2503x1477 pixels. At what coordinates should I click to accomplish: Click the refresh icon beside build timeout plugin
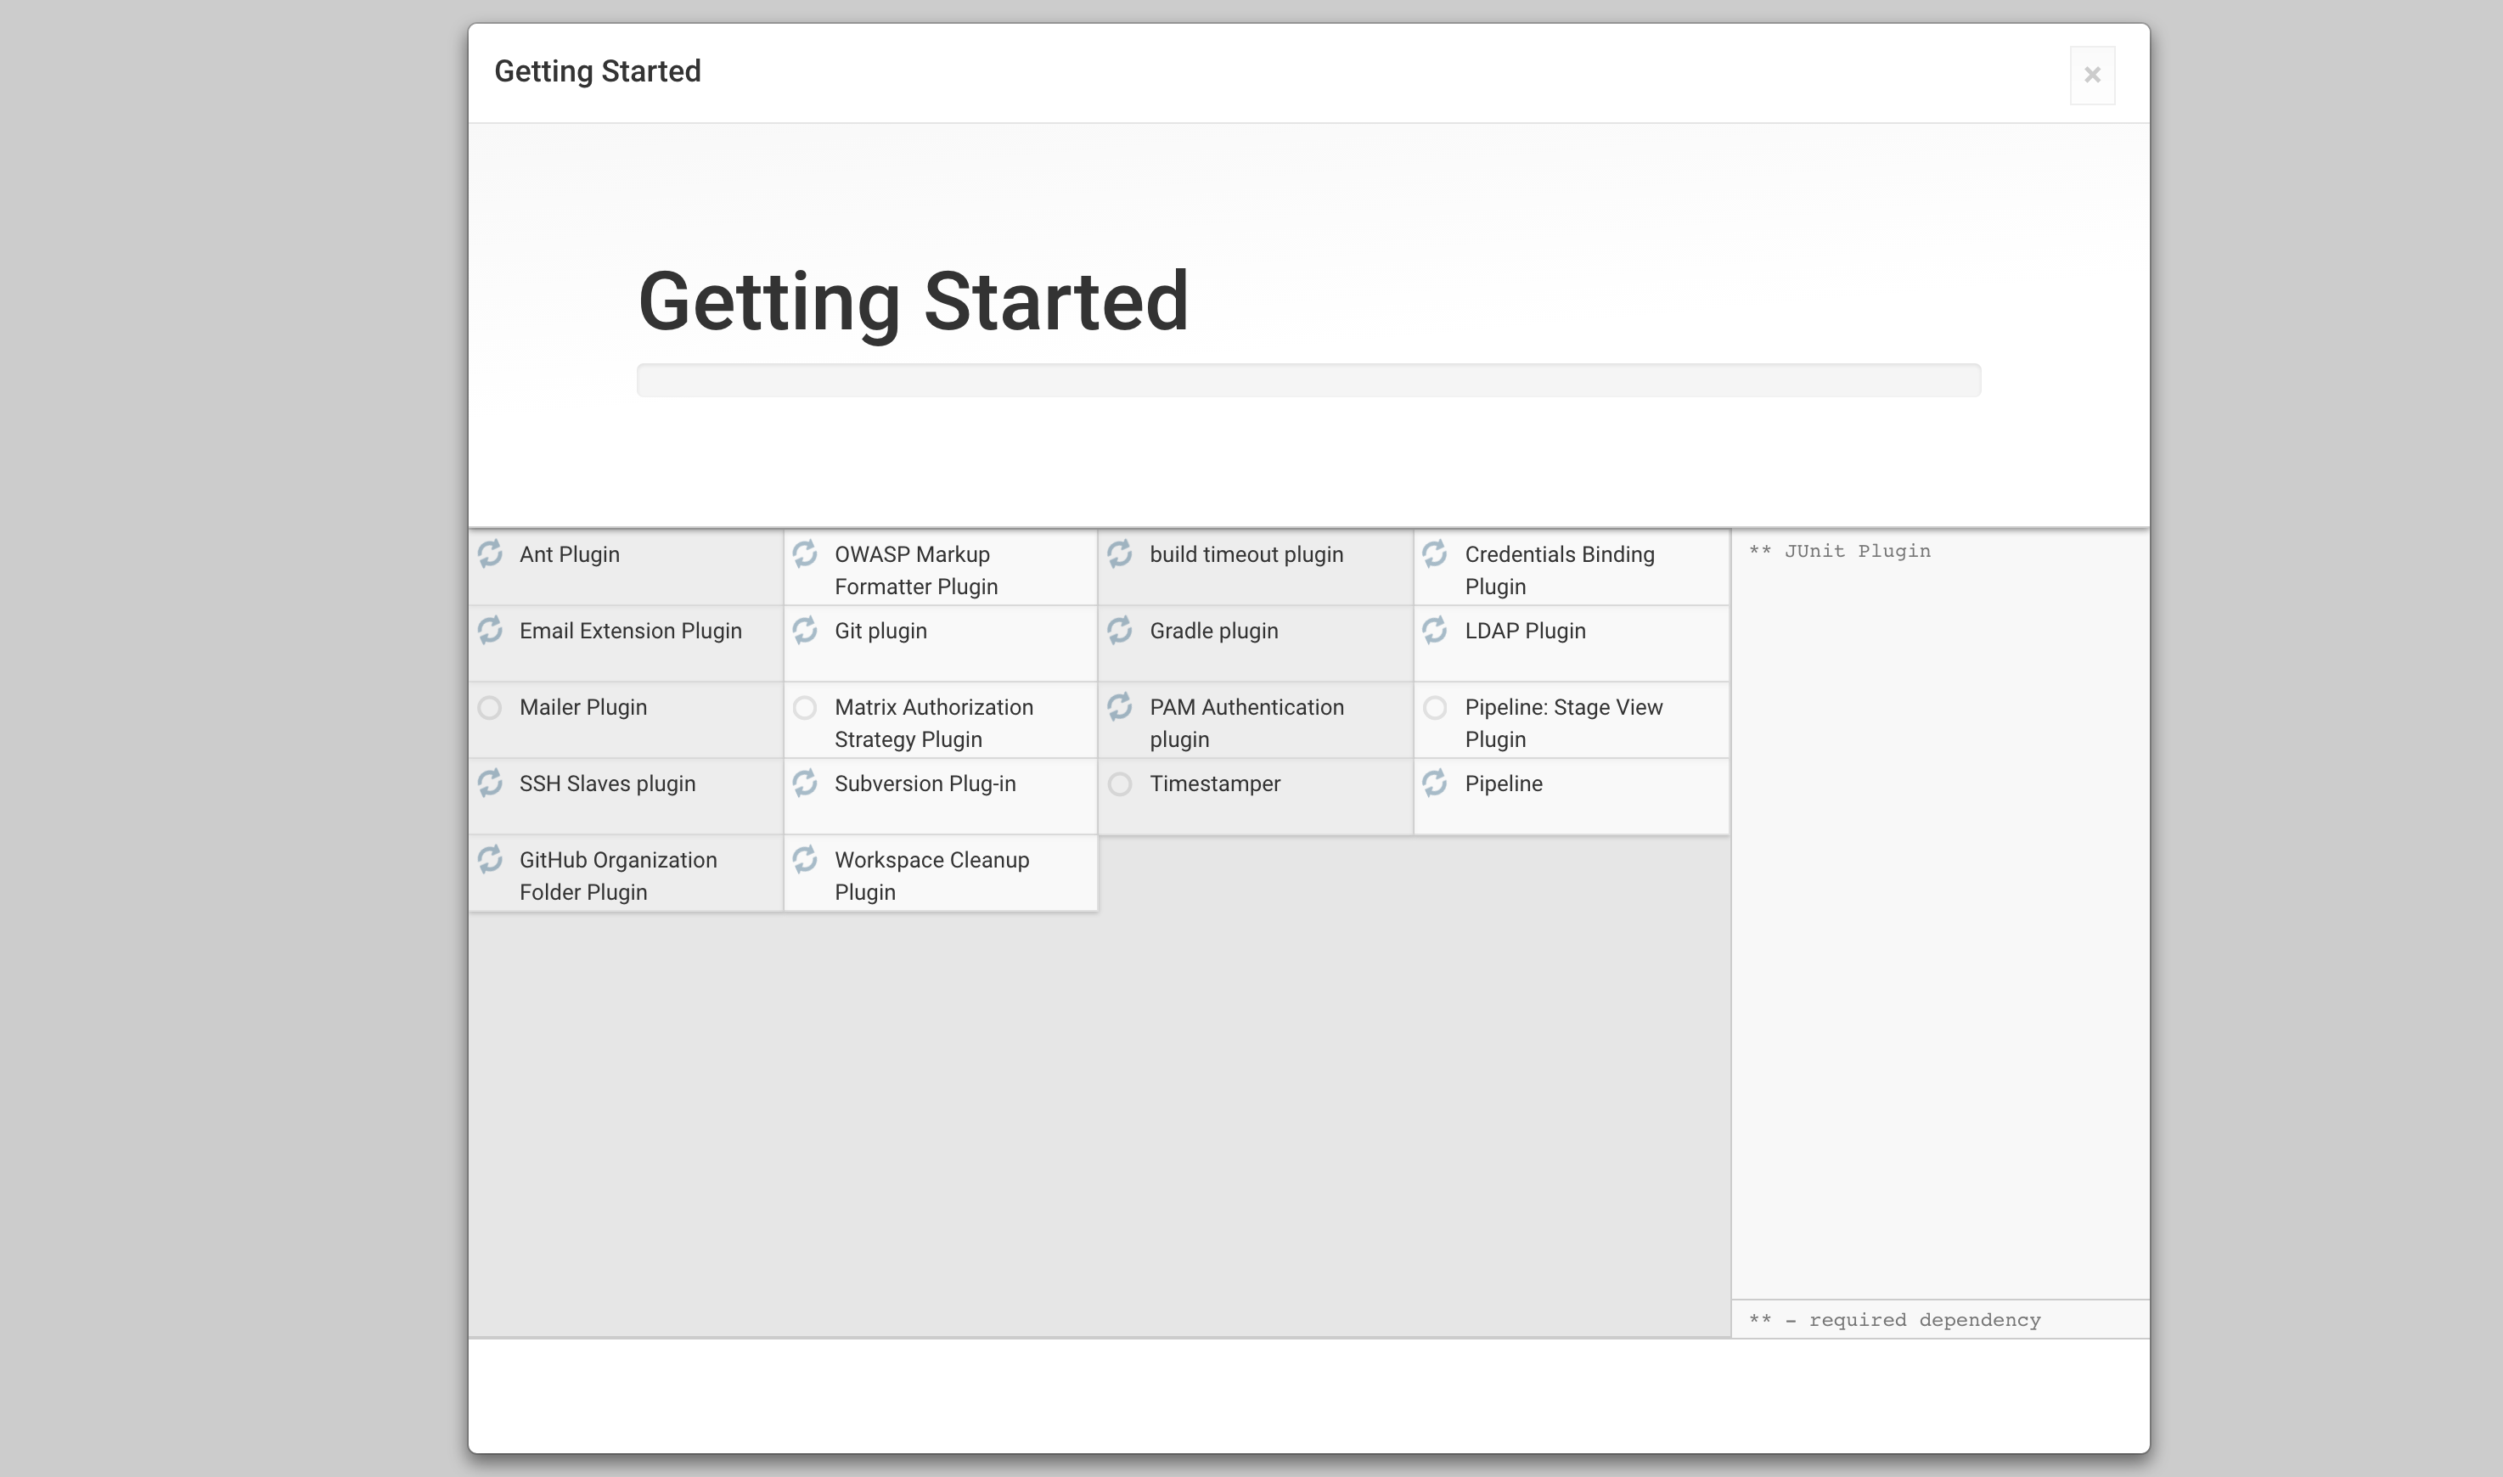pyautogui.click(x=1120, y=553)
